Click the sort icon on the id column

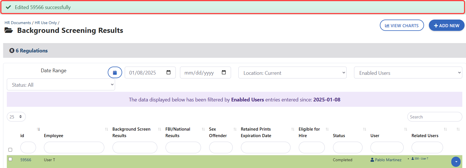point(38,129)
